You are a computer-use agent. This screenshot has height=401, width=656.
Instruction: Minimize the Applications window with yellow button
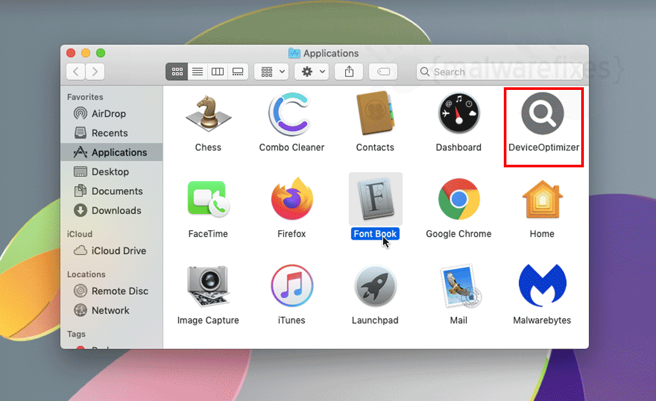[x=86, y=53]
